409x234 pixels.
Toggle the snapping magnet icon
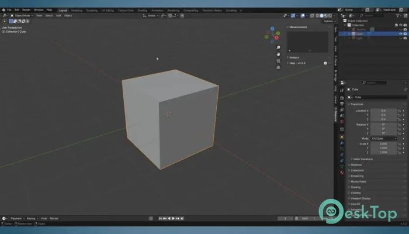click(170, 16)
